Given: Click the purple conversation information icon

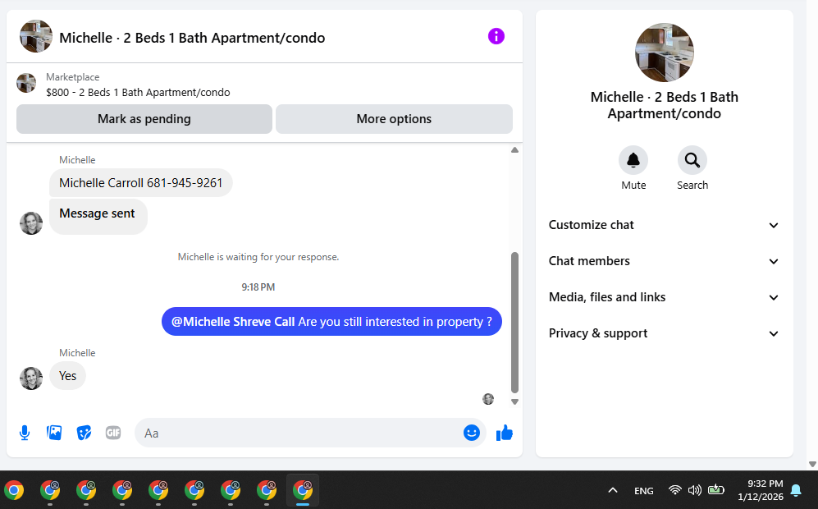Looking at the screenshot, I should [496, 37].
